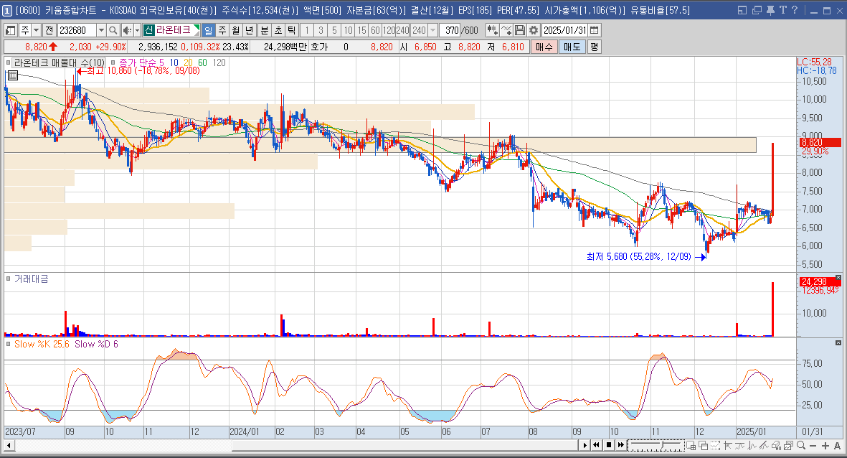Image resolution: width=847 pixels, height=458 pixels.
Task: Zoom in with the plus icon at bottom
Action: pyautogui.click(x=825, y=446)
